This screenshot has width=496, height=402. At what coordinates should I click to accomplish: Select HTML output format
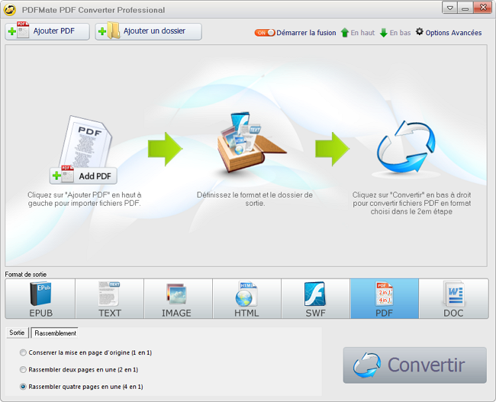[x=246, y=298]
